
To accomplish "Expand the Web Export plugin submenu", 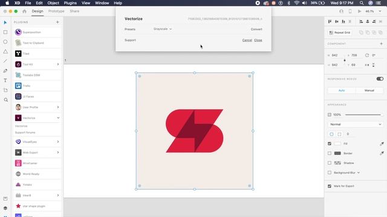I will coord(58,153).
